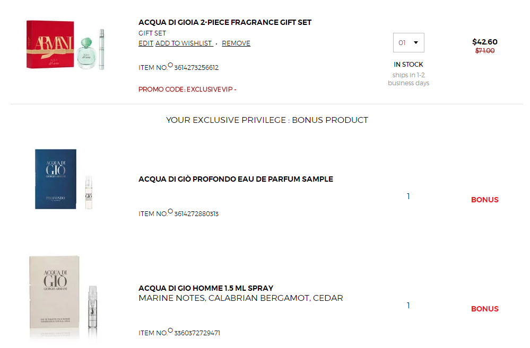
Task: Click the info circle beside item number 3614272880313
Action: [170, 211]
